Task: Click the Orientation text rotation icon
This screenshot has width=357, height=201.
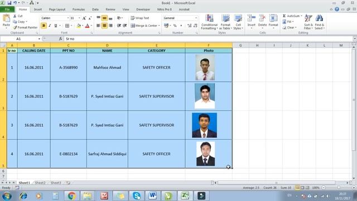Action: click(x=119, y=18)
